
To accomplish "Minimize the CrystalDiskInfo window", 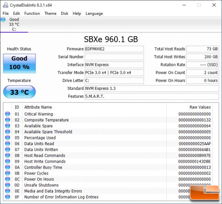I will tap(184, 5).
